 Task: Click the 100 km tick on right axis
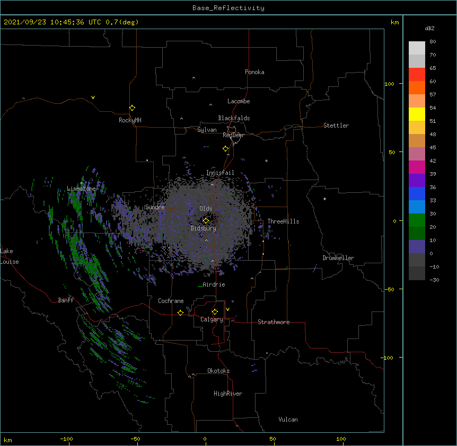coord(389,84)
